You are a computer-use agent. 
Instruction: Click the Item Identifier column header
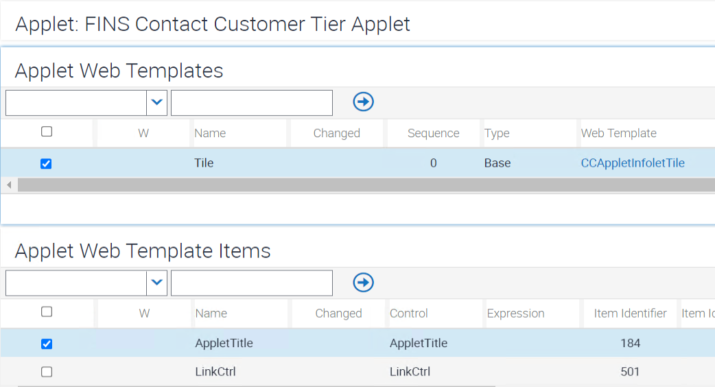pyautogui.click(x=630, y=313)
